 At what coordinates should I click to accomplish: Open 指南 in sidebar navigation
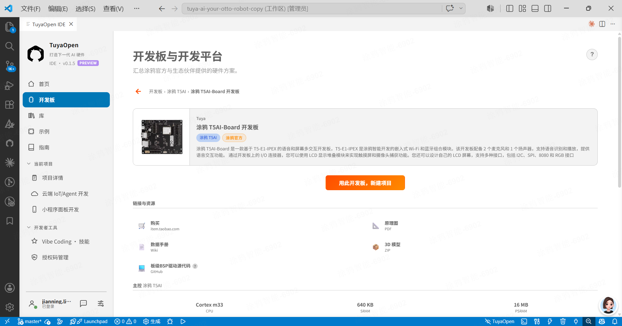point(66,147)
